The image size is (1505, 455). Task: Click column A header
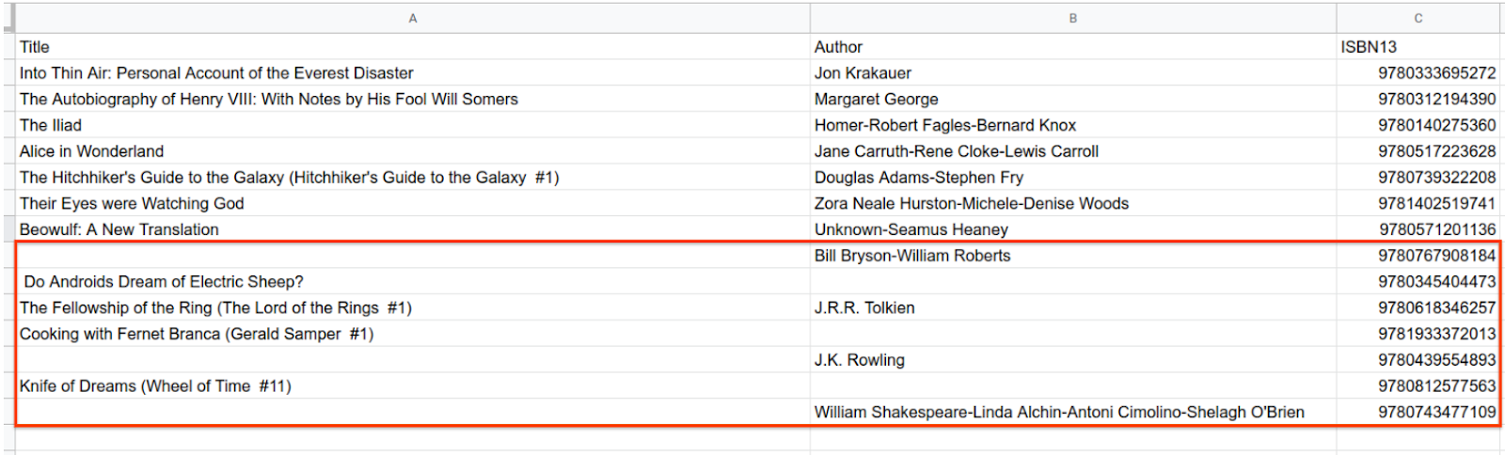pyautogui.click(x=412, y=18)
